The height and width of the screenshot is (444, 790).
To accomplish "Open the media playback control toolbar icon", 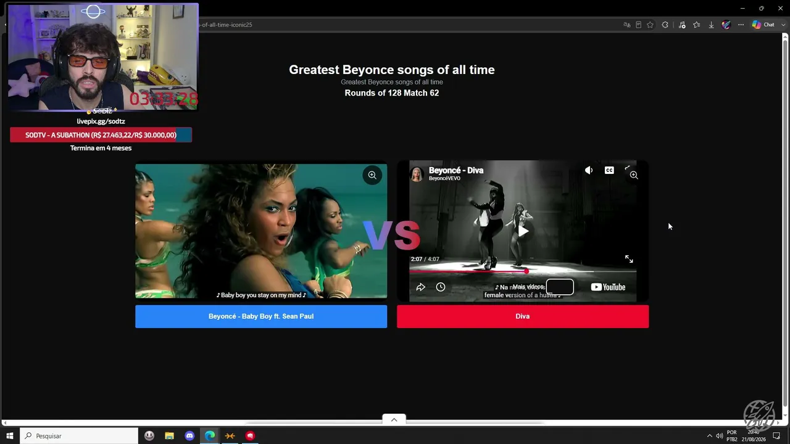I will [x=682, y=25].
